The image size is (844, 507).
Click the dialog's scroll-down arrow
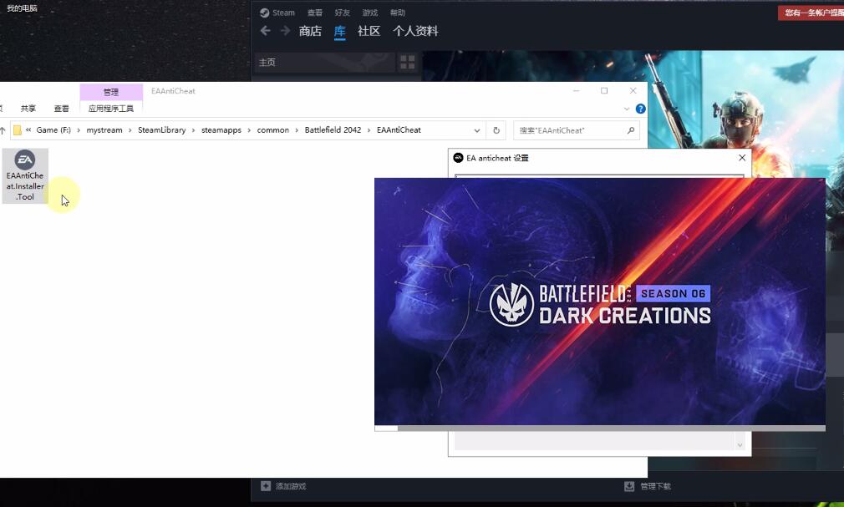740,444
